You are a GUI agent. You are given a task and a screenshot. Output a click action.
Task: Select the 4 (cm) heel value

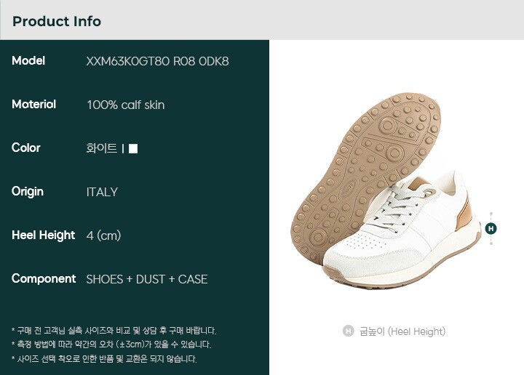pyautogui.click(x=103, y=235)
